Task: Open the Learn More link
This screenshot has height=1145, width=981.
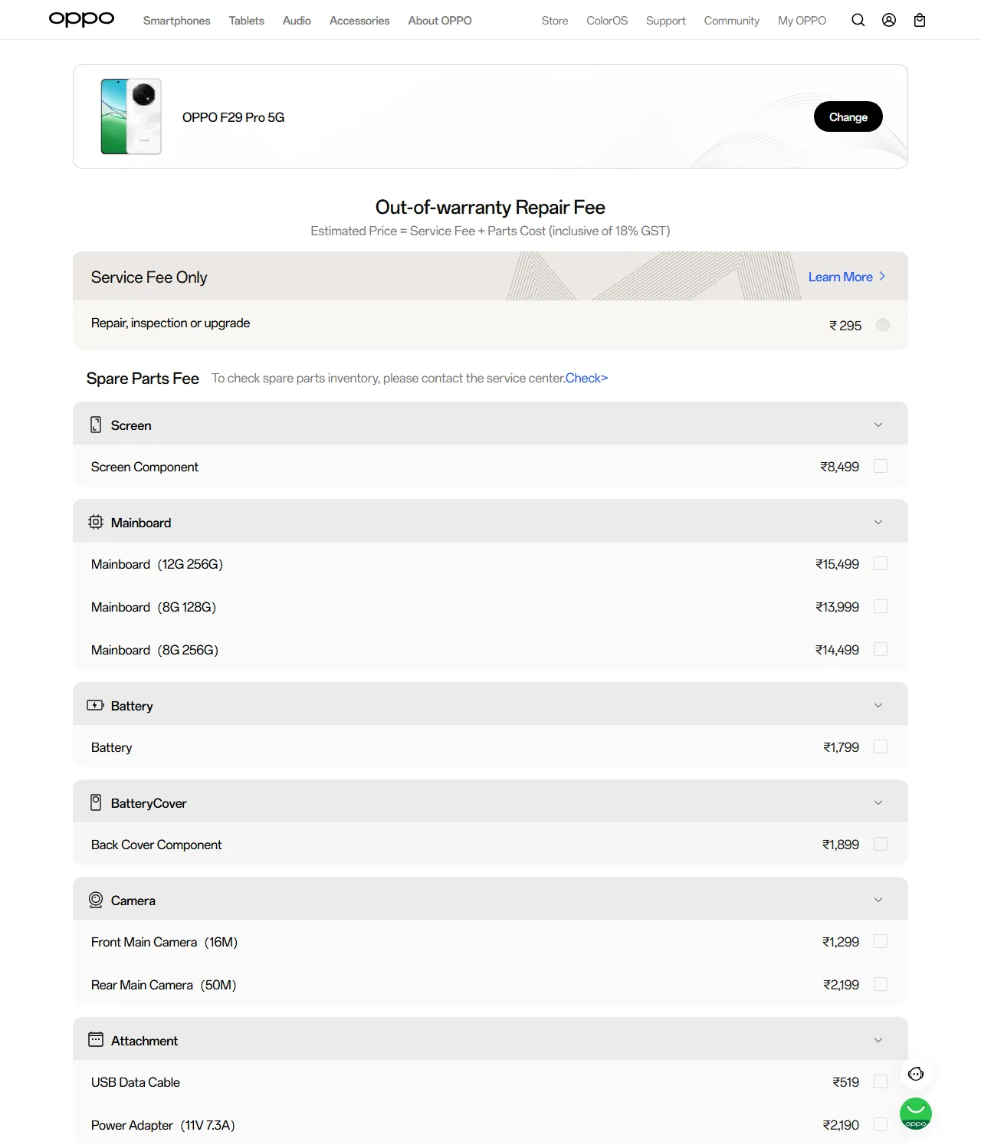Action: point(847,277)
